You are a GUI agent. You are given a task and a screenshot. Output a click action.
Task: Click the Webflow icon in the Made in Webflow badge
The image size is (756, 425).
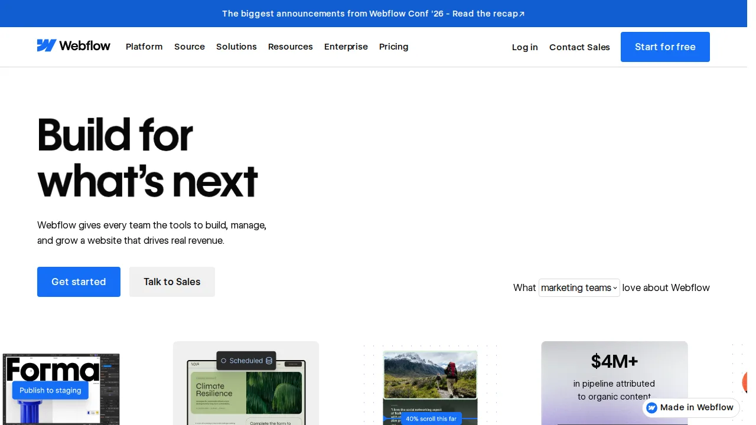coord(652,408)
